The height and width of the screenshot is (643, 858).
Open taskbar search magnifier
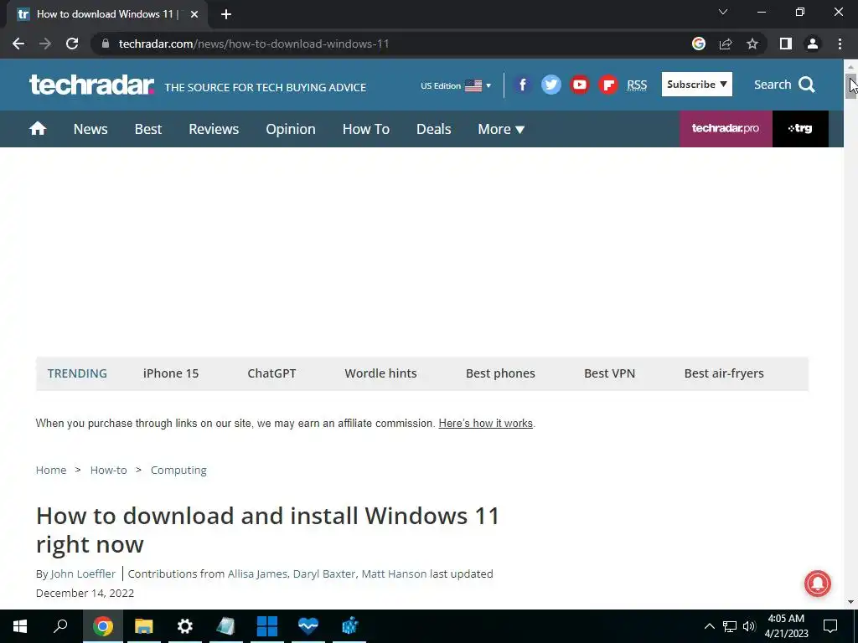(60, 626)
